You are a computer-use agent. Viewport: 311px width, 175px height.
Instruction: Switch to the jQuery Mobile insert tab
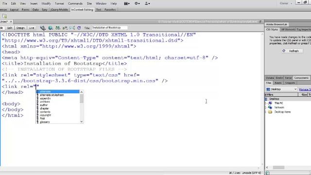tap(59, 10)
